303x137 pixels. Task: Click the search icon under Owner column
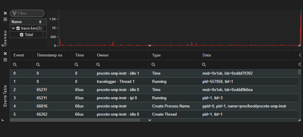98,64
